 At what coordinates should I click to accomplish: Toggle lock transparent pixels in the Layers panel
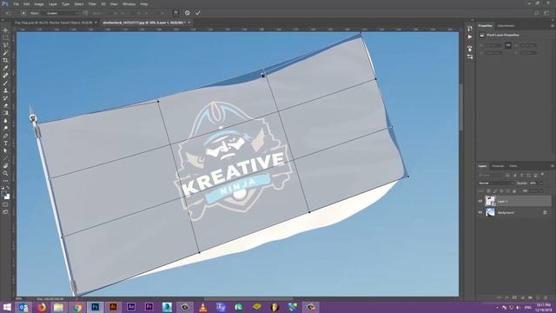point(488,191)
